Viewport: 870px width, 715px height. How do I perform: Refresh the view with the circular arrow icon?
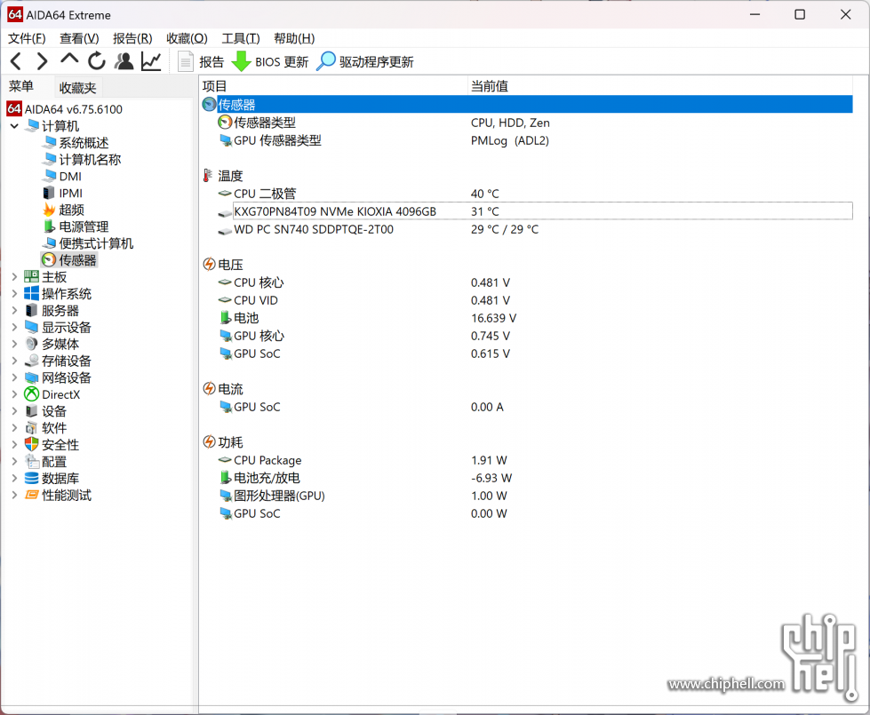tap(97, 61)
